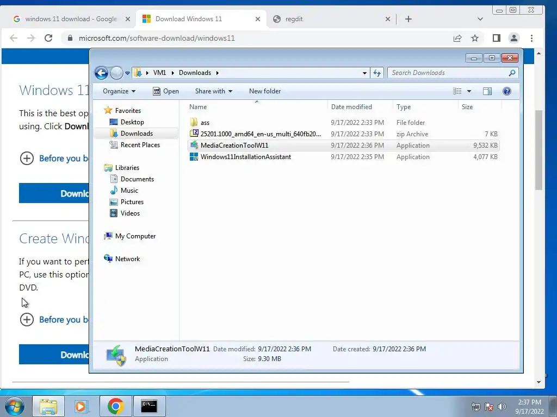This screenshot has width=557, height=417.
Task: Click the Windows11InstallationAssistant icon
Action: click(194, 157)
